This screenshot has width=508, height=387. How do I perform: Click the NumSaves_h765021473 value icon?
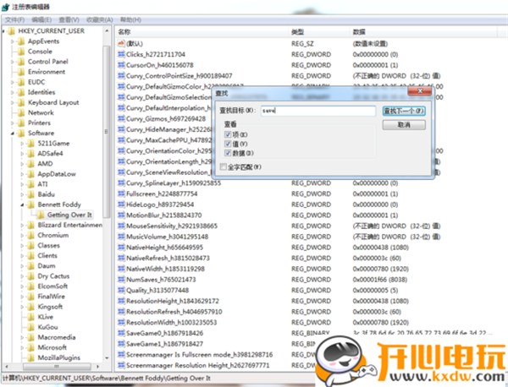tap(121, 280)
